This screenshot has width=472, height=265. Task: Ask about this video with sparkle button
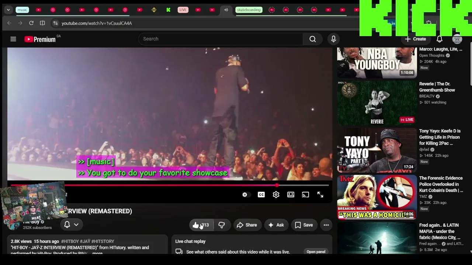click(276, 225)
